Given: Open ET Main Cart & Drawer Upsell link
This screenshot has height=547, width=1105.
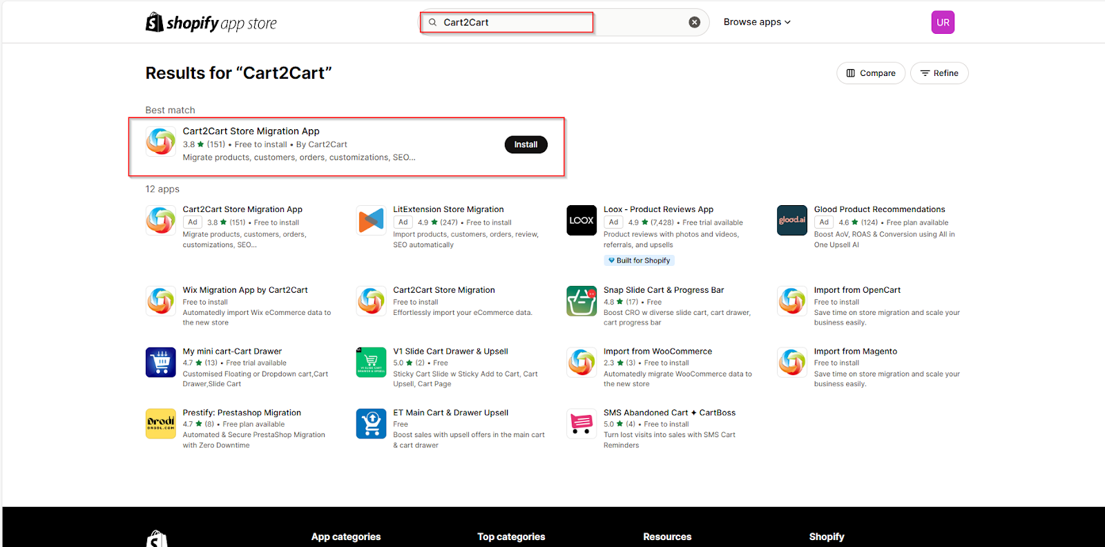Looking at the screenshot, I should coord(450,413).
